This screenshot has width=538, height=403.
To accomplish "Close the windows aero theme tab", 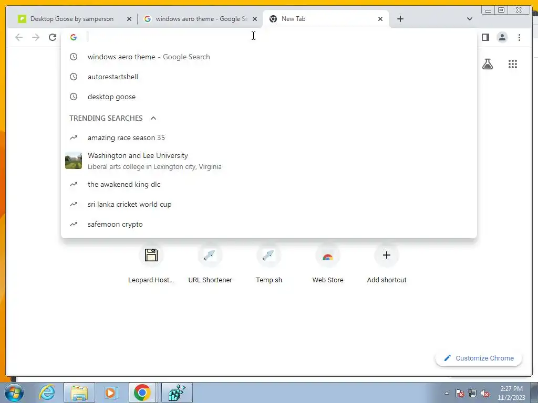I will click(x=255, y=19).
